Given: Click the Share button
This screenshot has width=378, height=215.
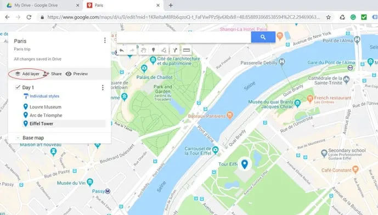Looking at the screenshot, I should (x=52, y=73).
